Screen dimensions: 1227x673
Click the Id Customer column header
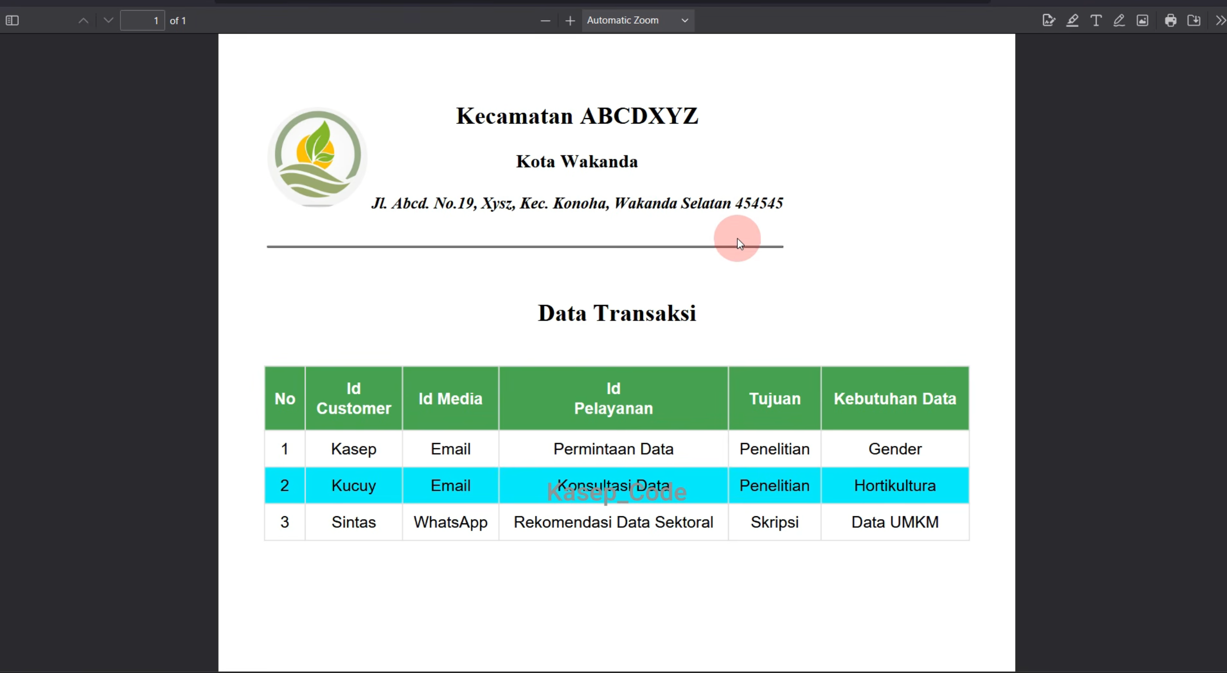click(x=353, y=398)
